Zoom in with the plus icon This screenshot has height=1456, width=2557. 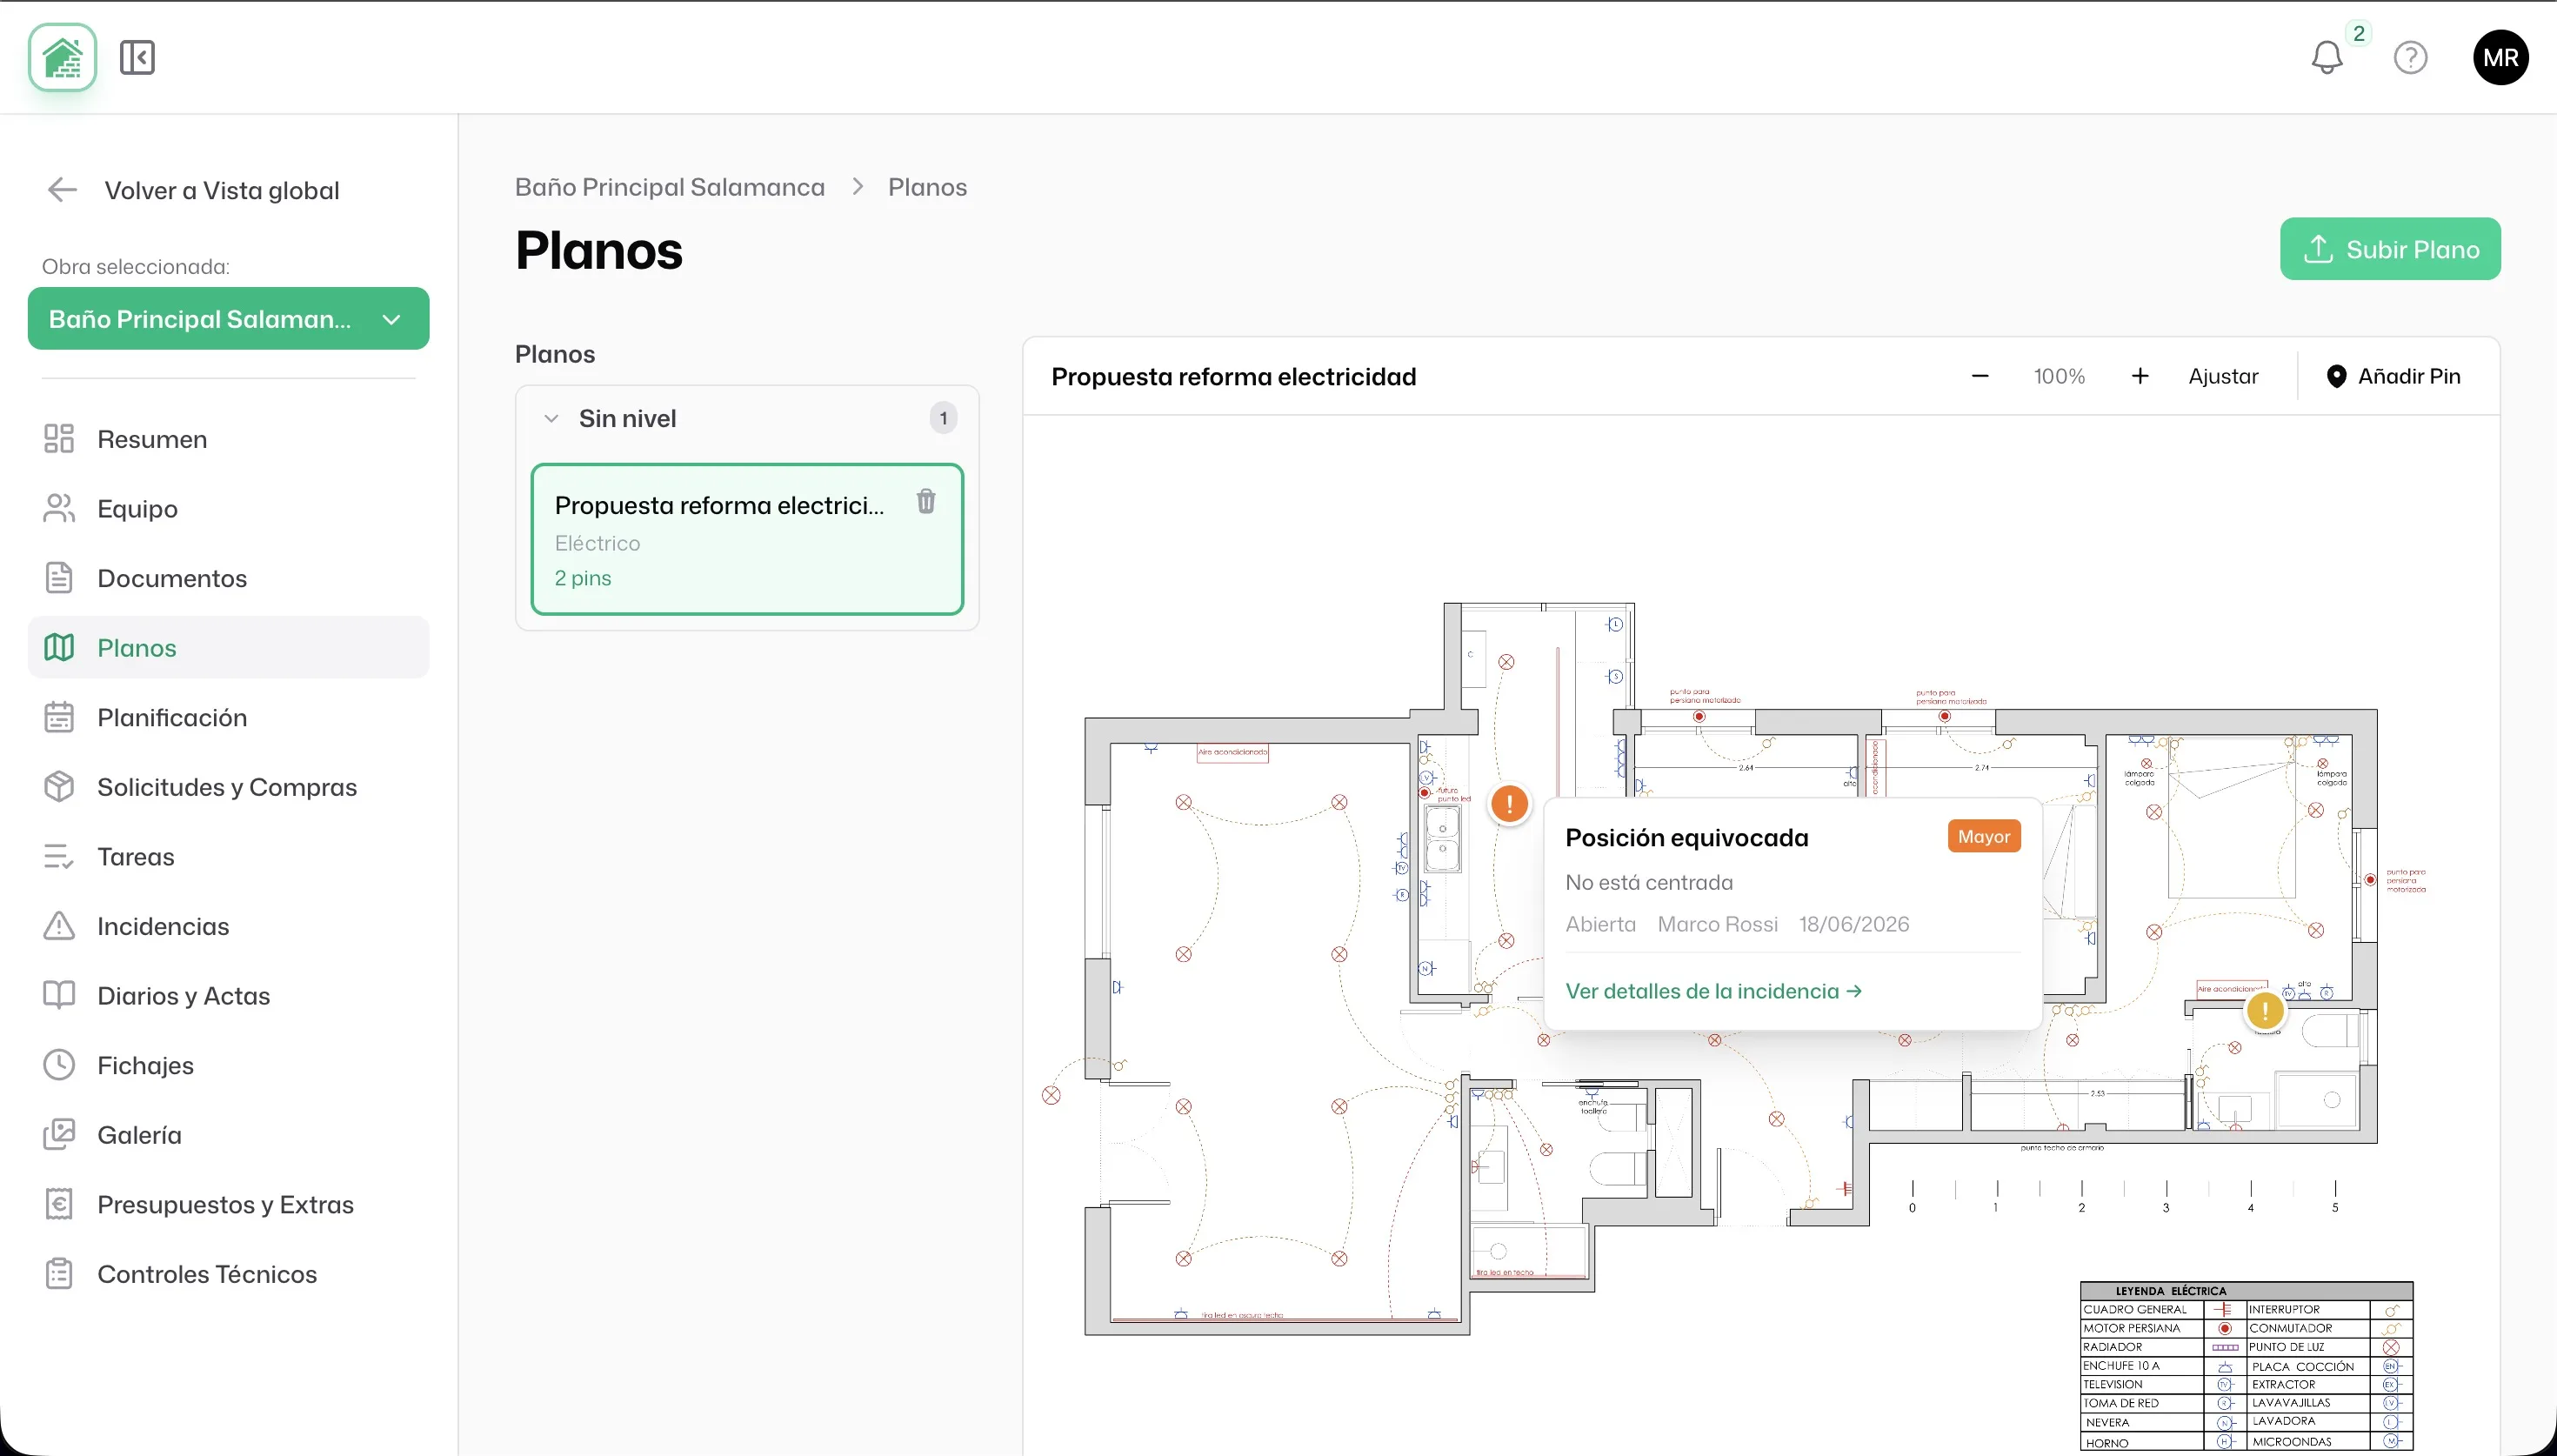point(2140,376)
